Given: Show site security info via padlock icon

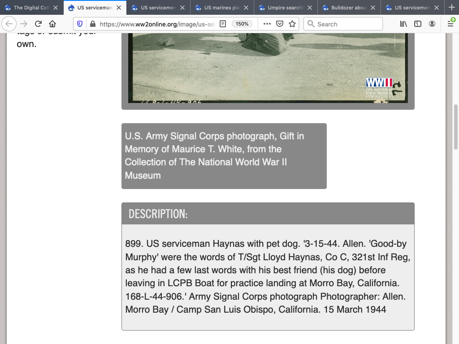Looking at the screenshot, I should coord(92,24).
